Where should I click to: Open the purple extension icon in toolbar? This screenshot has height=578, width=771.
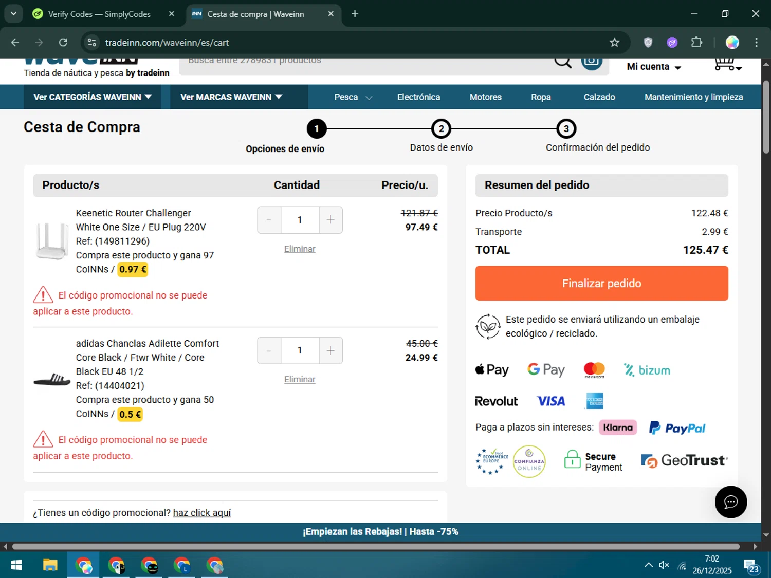672,43
